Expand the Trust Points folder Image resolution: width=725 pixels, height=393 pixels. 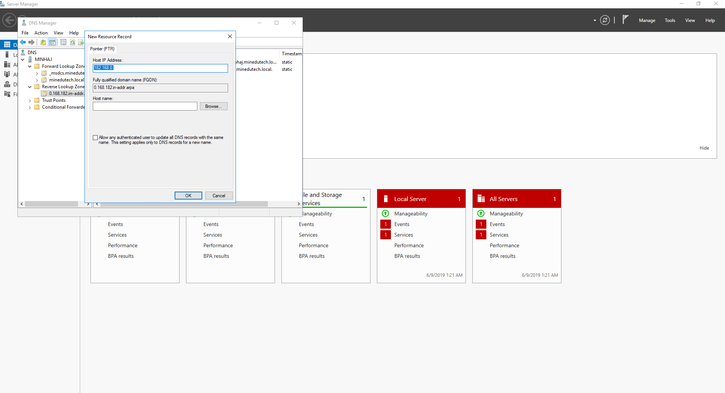coord(30,101)
